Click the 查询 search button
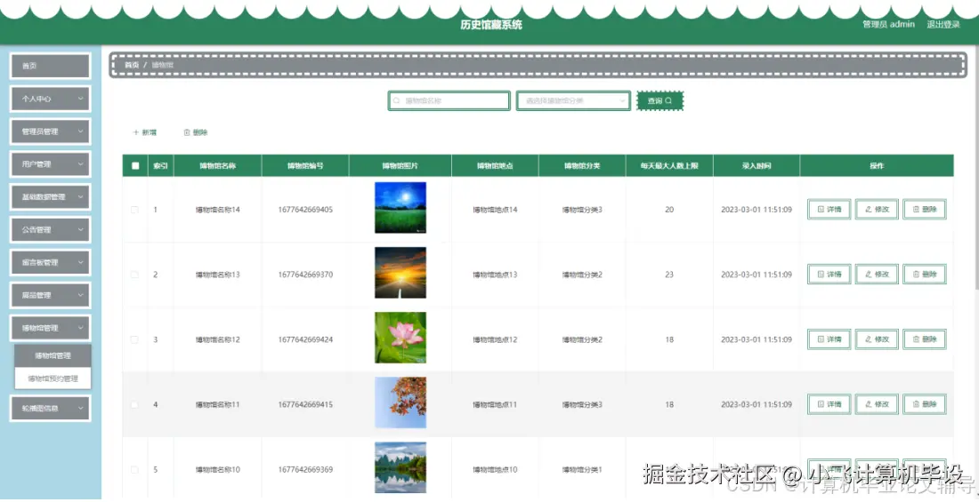 click(x=660, y=101)
